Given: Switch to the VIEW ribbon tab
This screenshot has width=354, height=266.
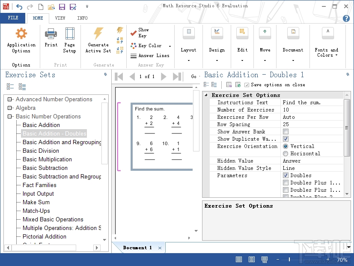Looking at the screenshot, I should [x=60, y=18].
